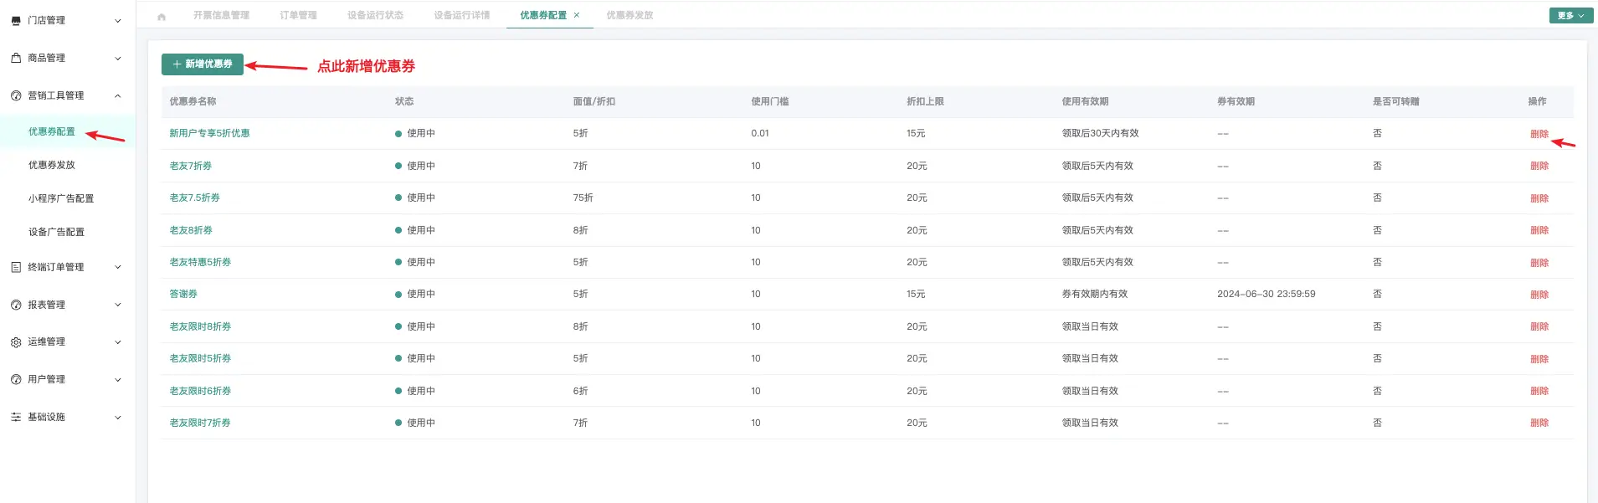1598x503 pixels.
Task: Click the 折扣上限 column header
Action: point(925,101)
